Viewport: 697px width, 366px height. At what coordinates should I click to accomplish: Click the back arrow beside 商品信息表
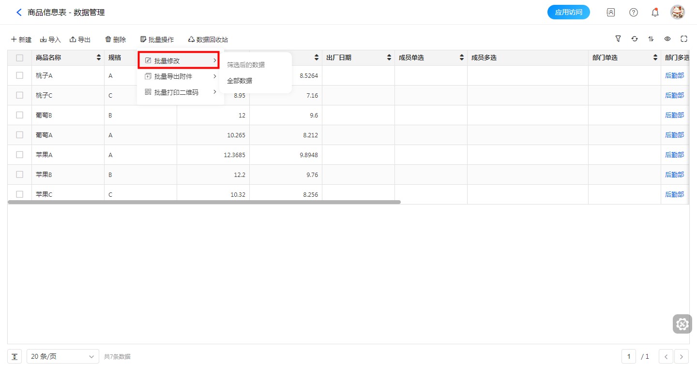tap(19, 13)
